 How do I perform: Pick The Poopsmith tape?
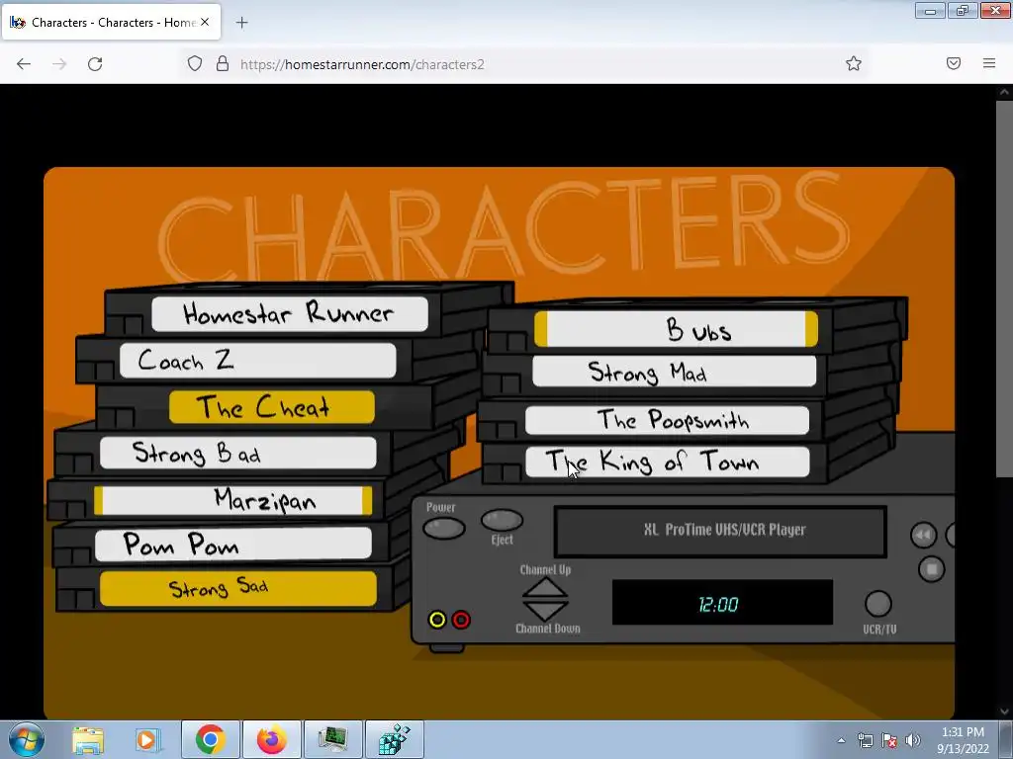(x=667, y=420)
